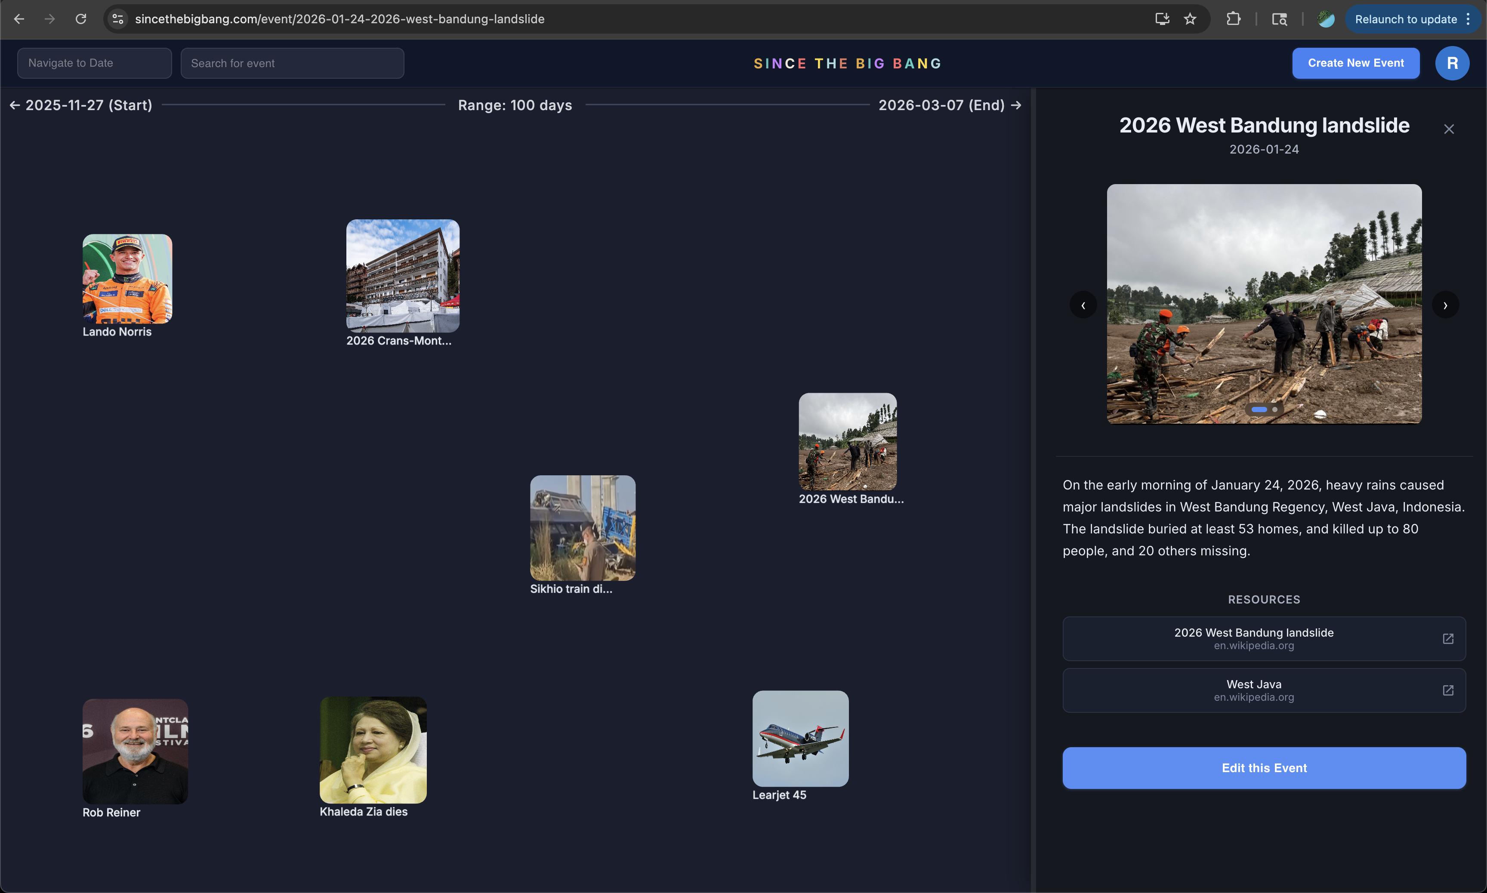Bookmark this page with the star icon
Screen dimensions: 1487x893
[1190, 19]
